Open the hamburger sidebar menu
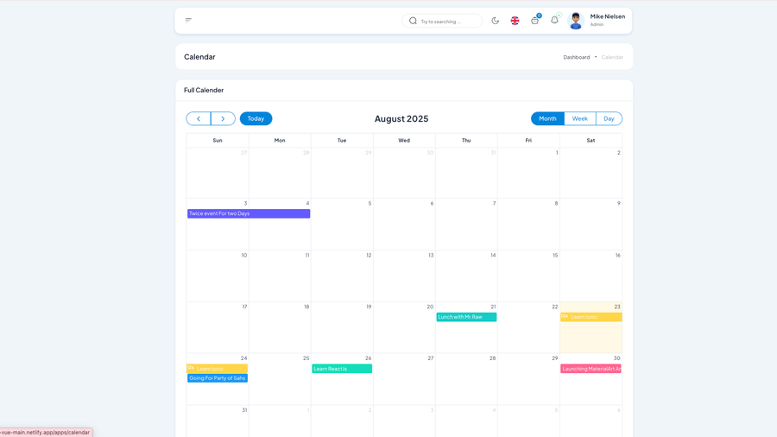This screenshot has height=437, width=777. tap(188, 20)
